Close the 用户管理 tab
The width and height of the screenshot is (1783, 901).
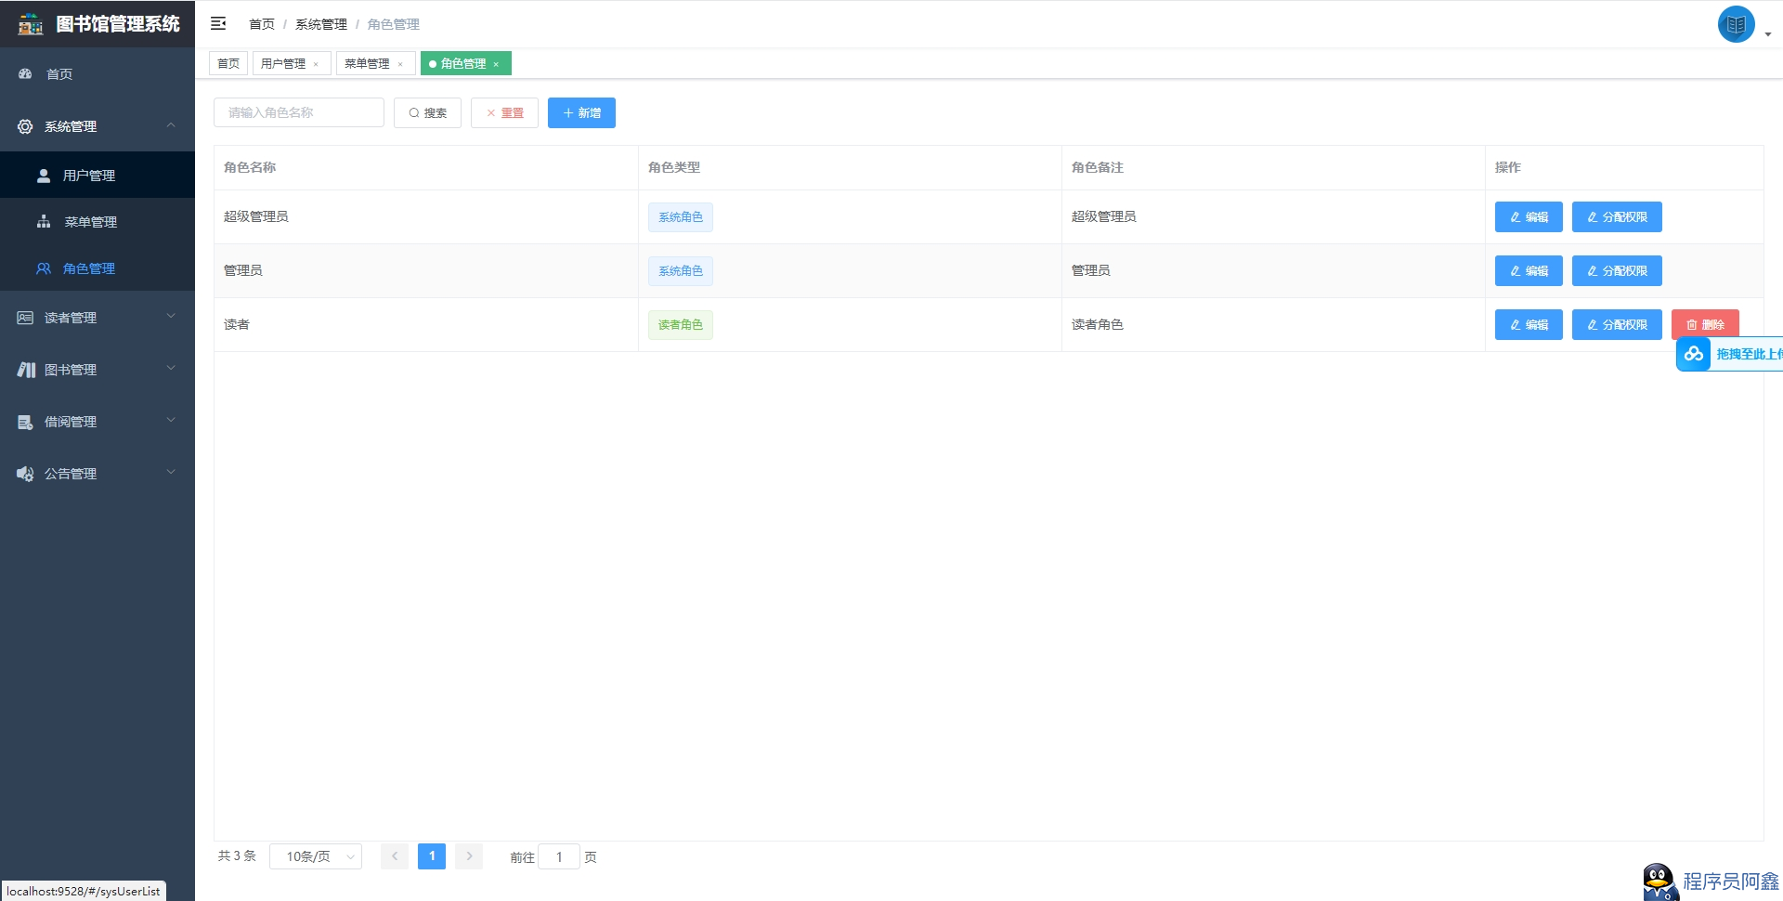click(x=316, y=64)
